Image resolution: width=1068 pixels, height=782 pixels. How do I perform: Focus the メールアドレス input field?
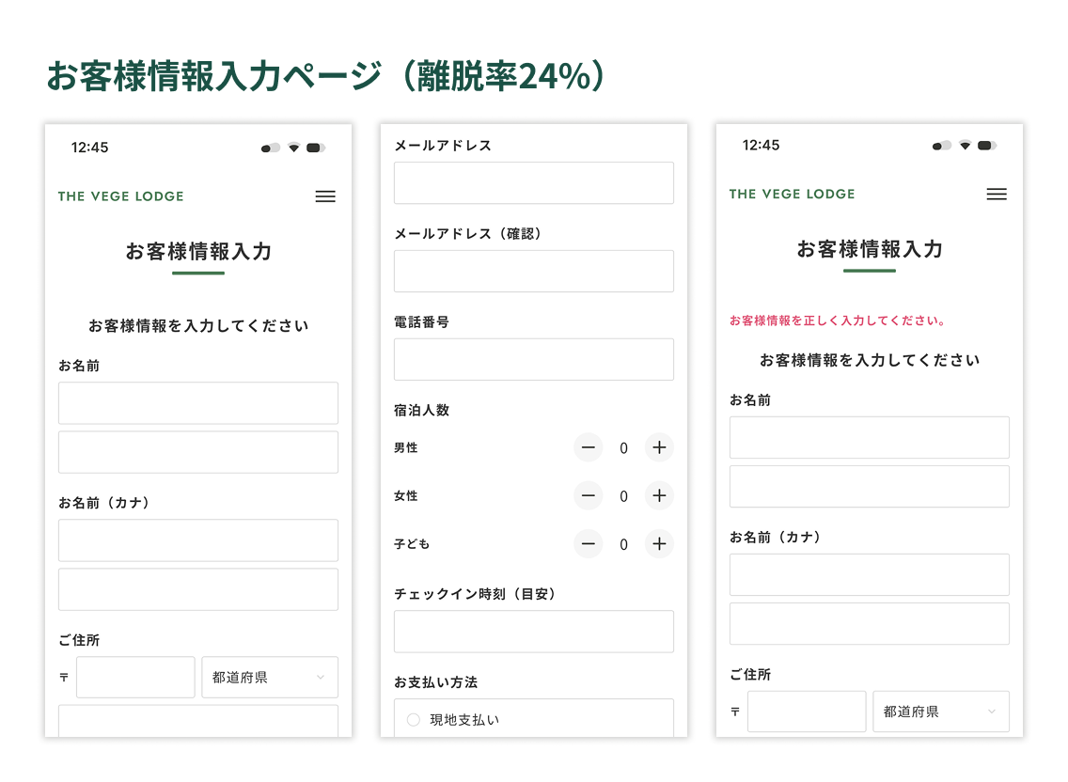point(533,183)
